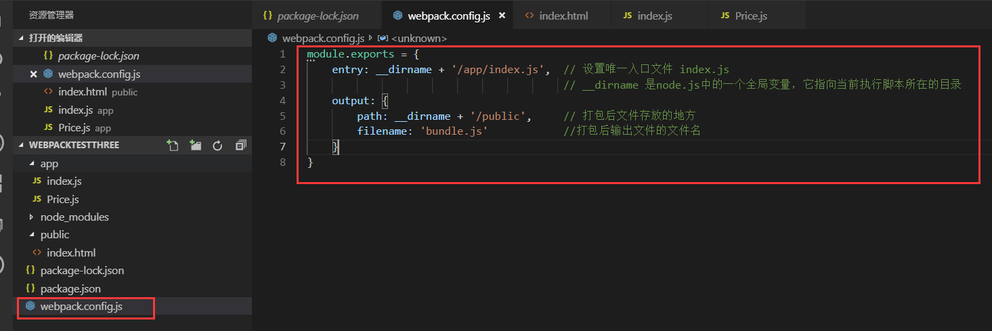Switch to the index.html tab
Image resolution: width=992 pixels, height=331 pixels.
click(x=563, y=16)
